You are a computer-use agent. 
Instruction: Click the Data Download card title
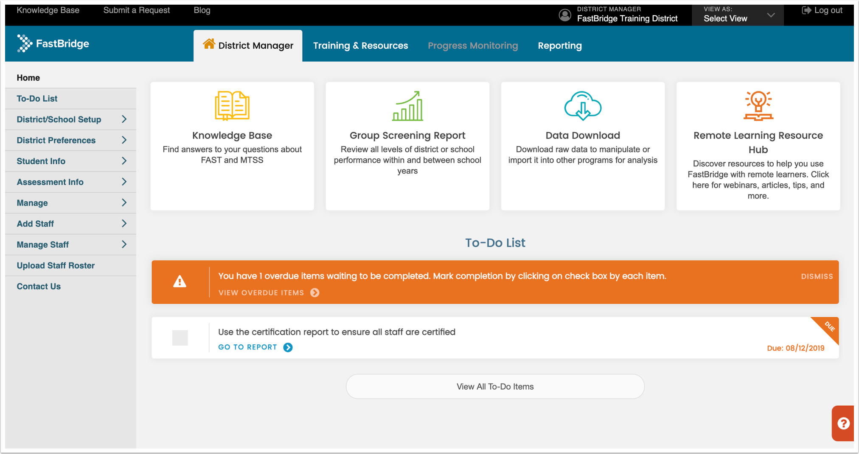tap(583, 136)
